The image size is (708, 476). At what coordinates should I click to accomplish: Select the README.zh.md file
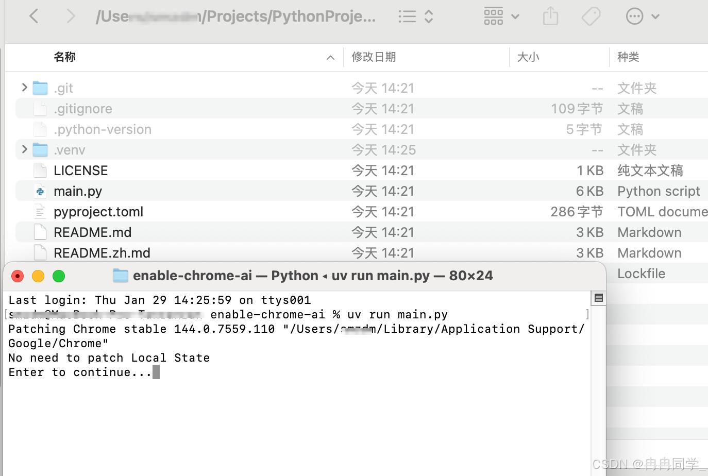[102, 253]
